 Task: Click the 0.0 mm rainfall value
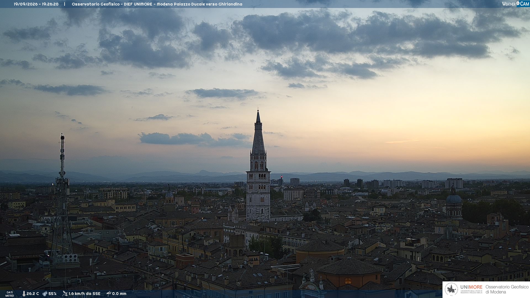point(119,294)
